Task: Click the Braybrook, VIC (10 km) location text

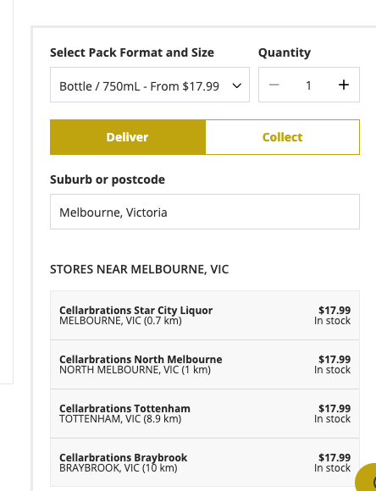Action: pyautogui.click(x=119, y=468)
